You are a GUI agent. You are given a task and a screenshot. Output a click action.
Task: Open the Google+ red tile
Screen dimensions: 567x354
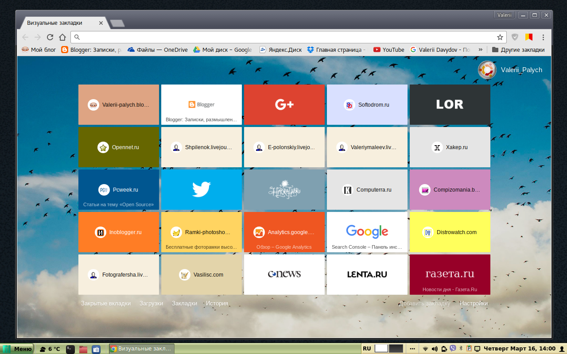[x=284, y=105]
